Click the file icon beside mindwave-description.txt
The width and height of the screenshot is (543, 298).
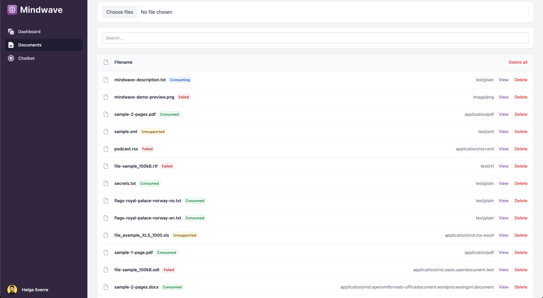(x=106, y=80)
